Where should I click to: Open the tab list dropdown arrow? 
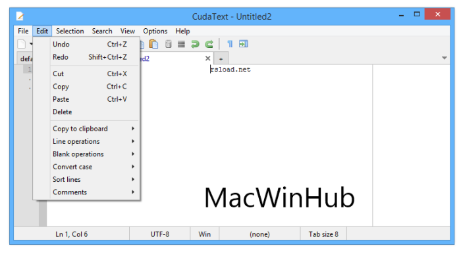point(445,58)
